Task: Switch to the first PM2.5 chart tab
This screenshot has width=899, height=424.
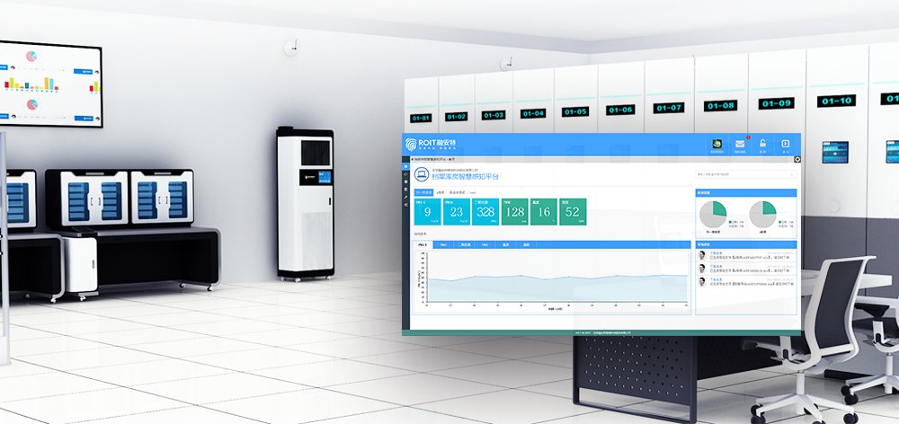Action: point(423,244)
